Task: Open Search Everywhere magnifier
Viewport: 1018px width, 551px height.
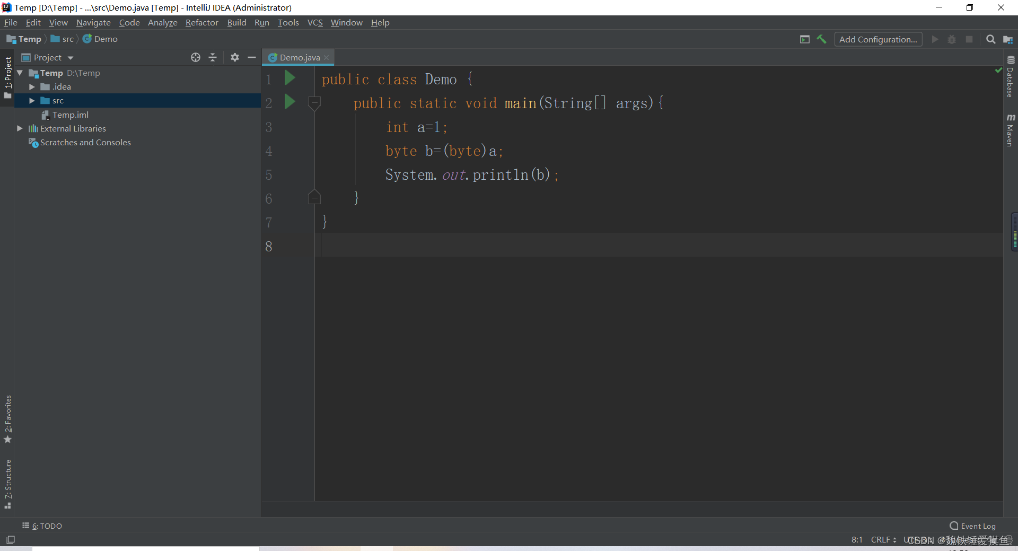Action: point(990,39)
